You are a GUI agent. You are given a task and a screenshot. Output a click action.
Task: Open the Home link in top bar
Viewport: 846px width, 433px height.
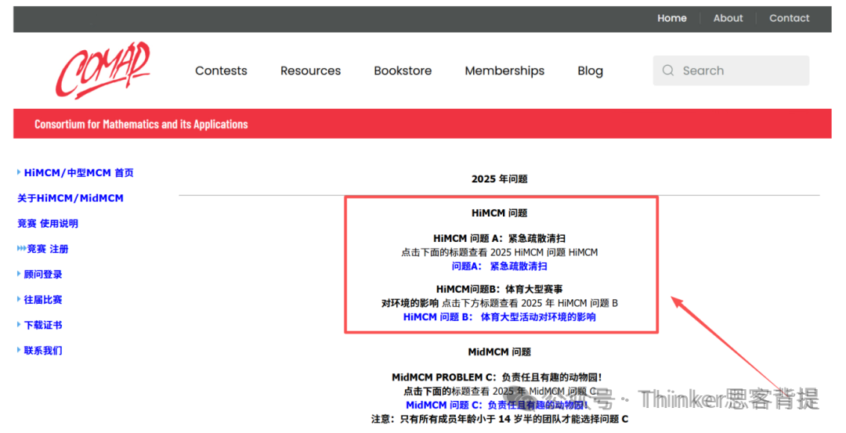pos(672,18)
